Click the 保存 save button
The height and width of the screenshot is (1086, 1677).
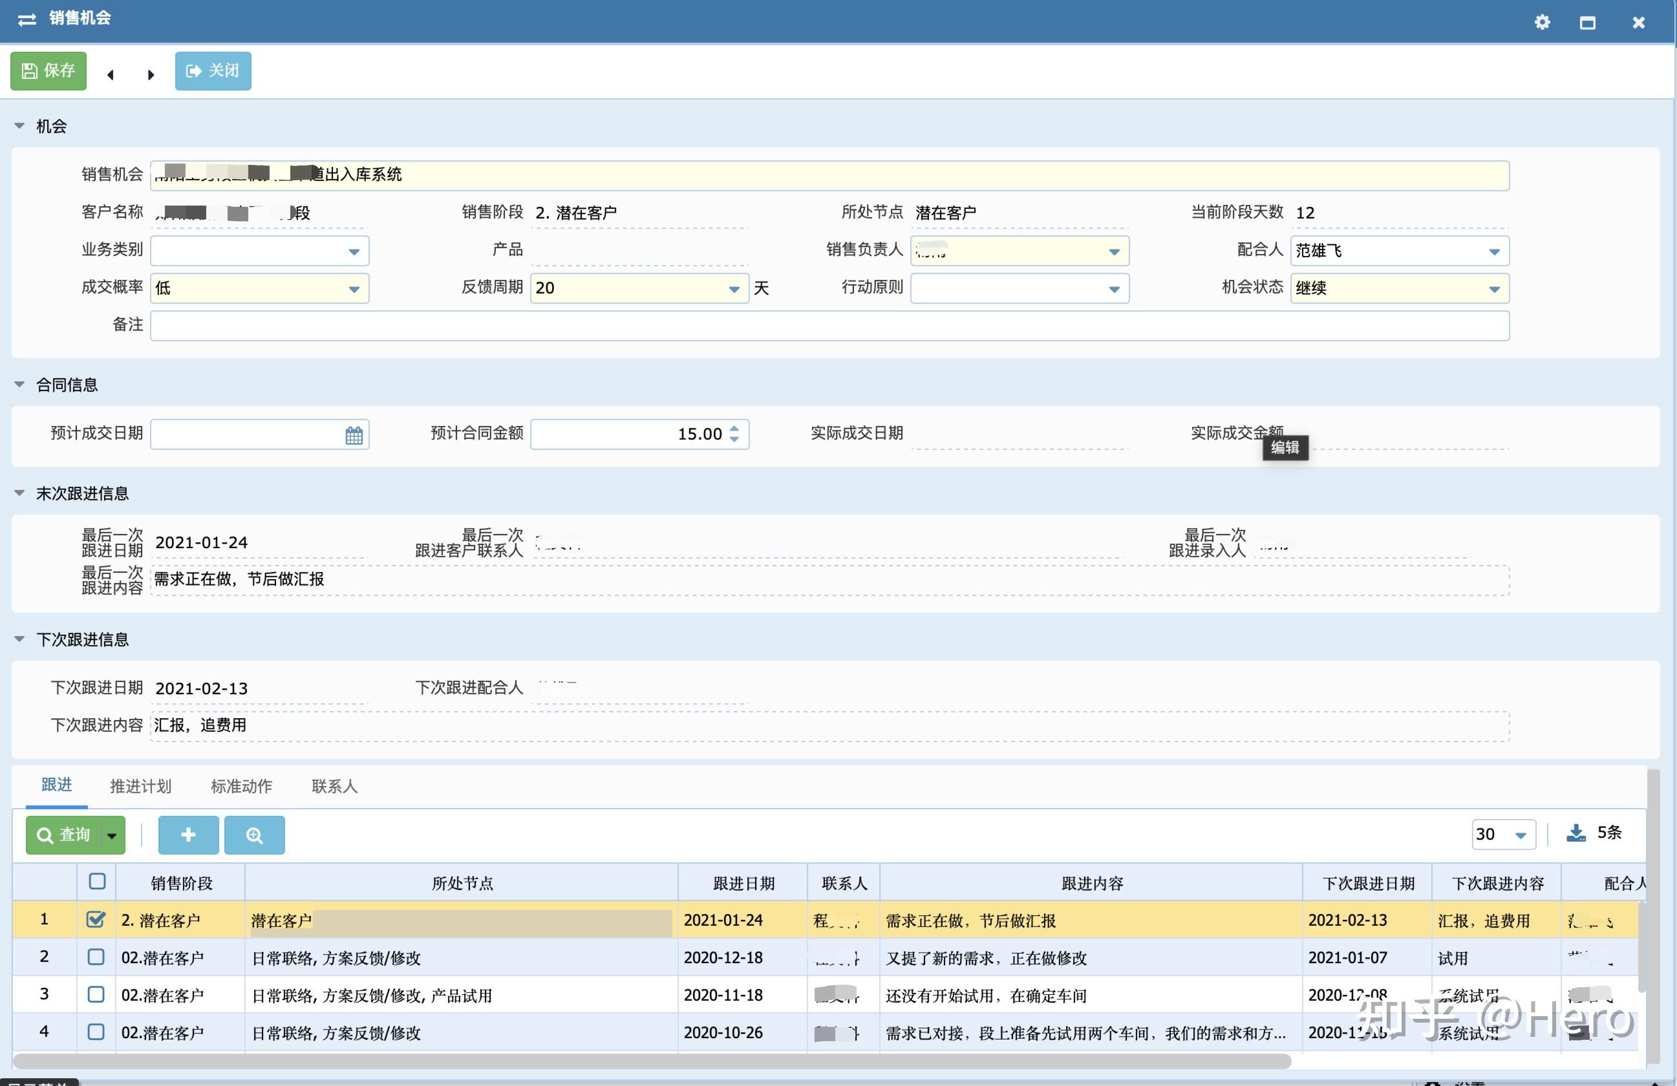coord(48,70)
